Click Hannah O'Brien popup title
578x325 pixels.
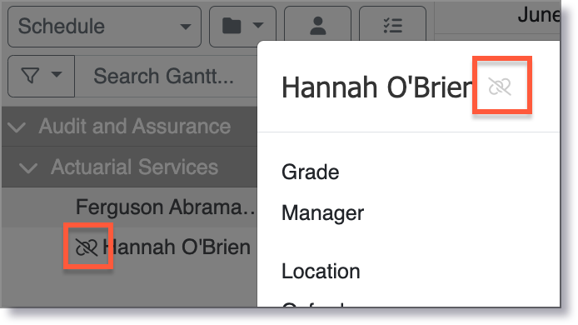coord(376,87)
